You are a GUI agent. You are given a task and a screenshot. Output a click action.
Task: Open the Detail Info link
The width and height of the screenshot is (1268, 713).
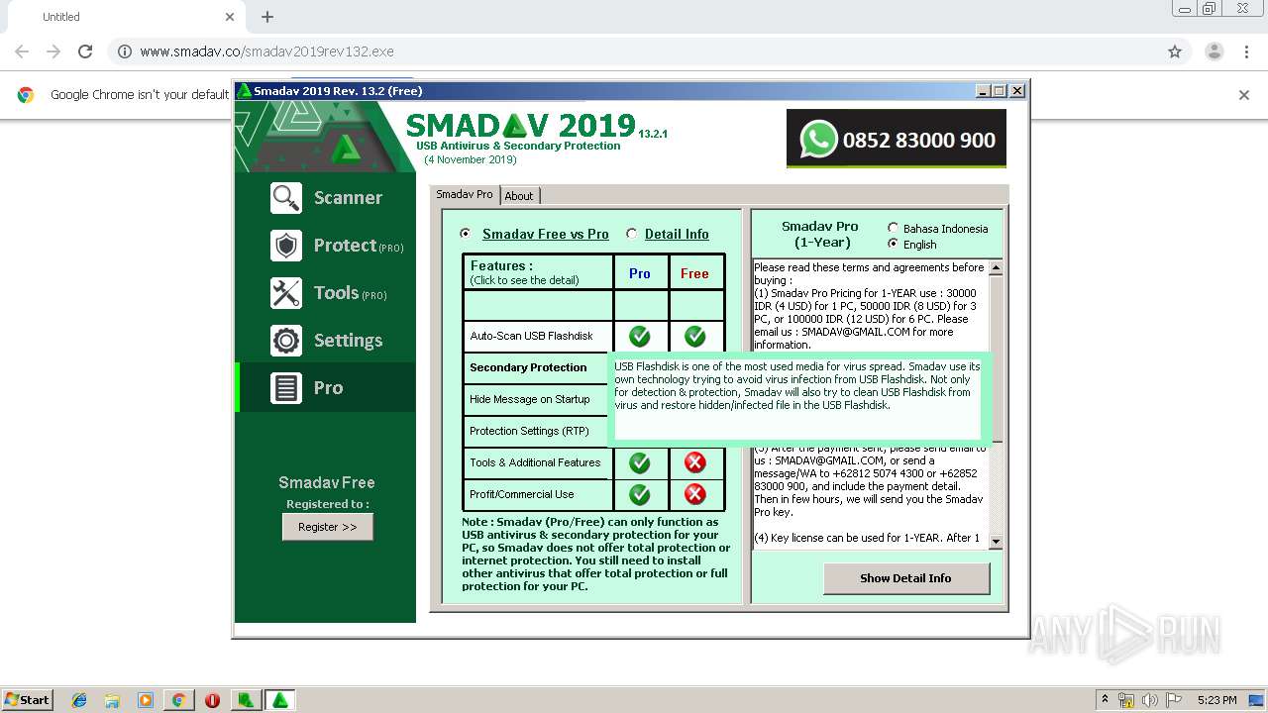(x=677, y=235)
